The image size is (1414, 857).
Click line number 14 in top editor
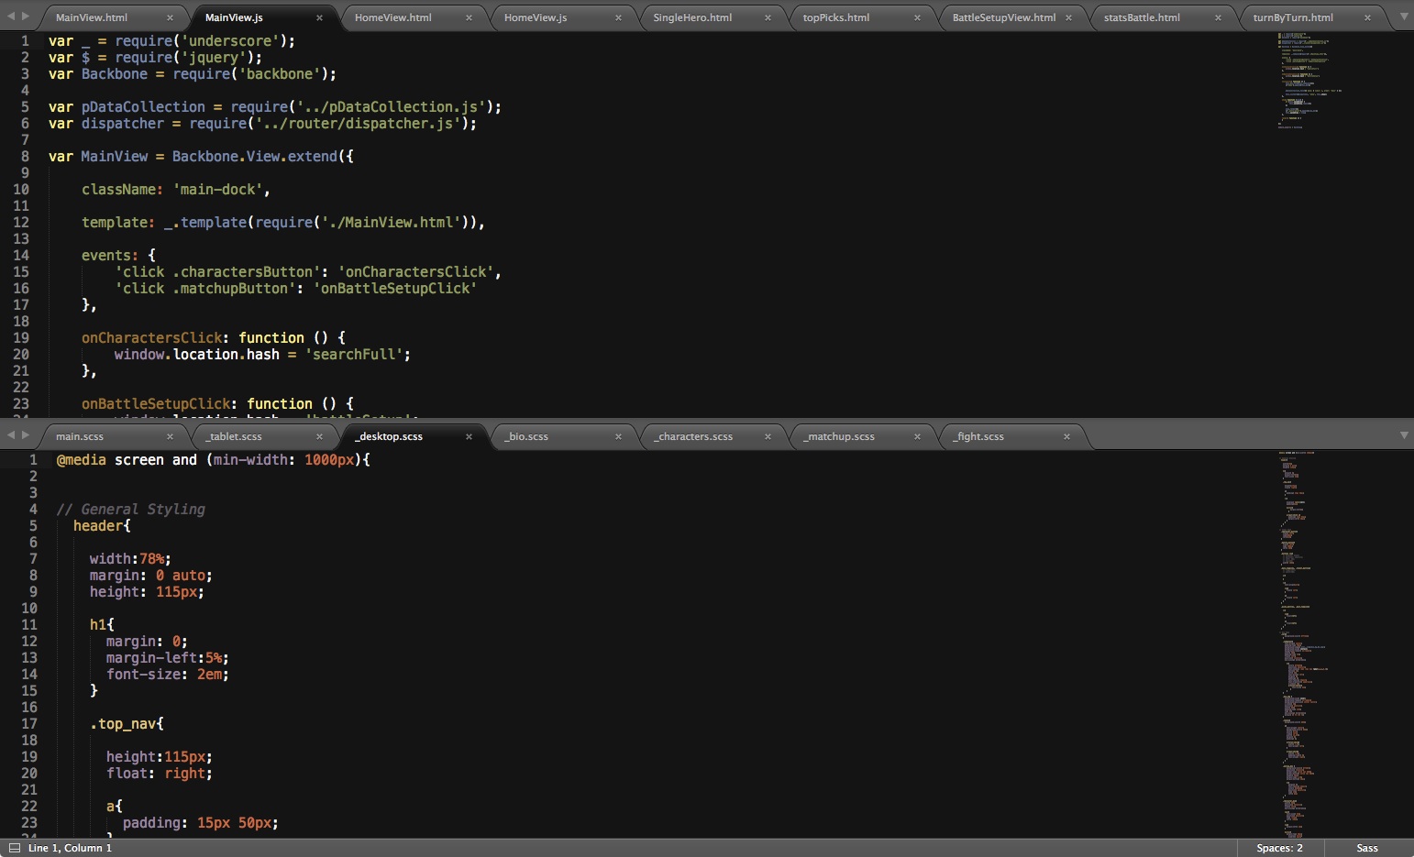(x=21, y=256)
